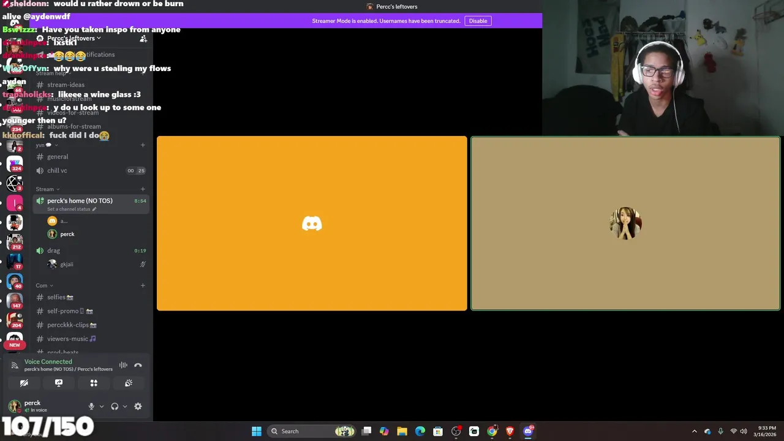Viewport: 784px width, 441px height.
Task: Click the taskbar Search box
Action: (312, 431)
